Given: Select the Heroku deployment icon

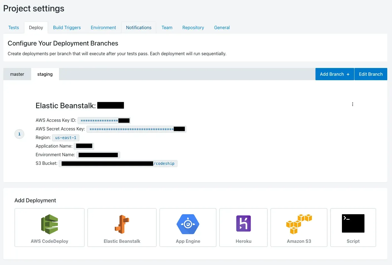Looking at the screenshot, I should [243, 224].
